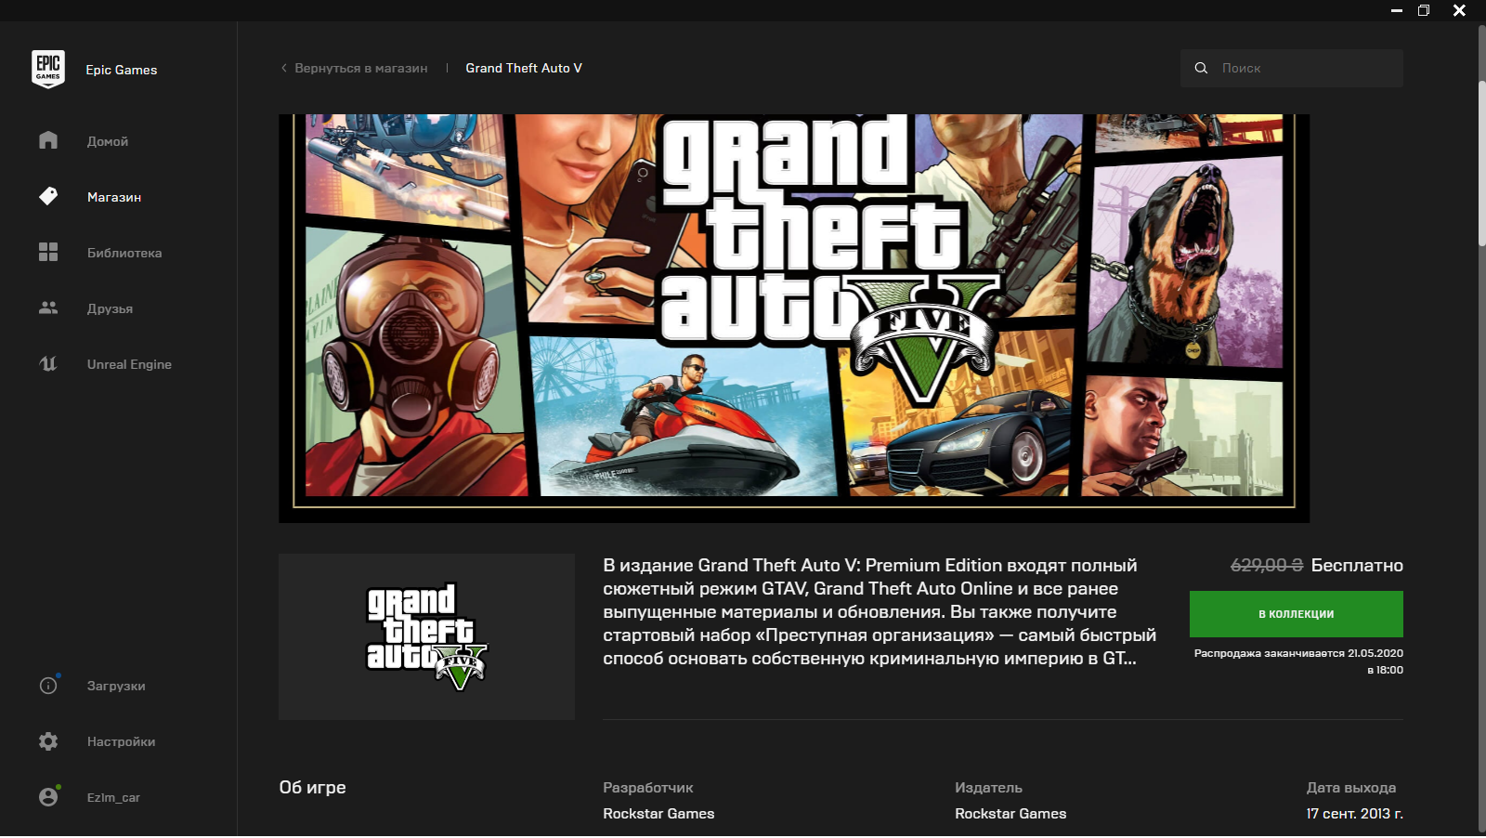
Task: Open the Friends (Друзья) people icon
Action: tap(48, 308)
